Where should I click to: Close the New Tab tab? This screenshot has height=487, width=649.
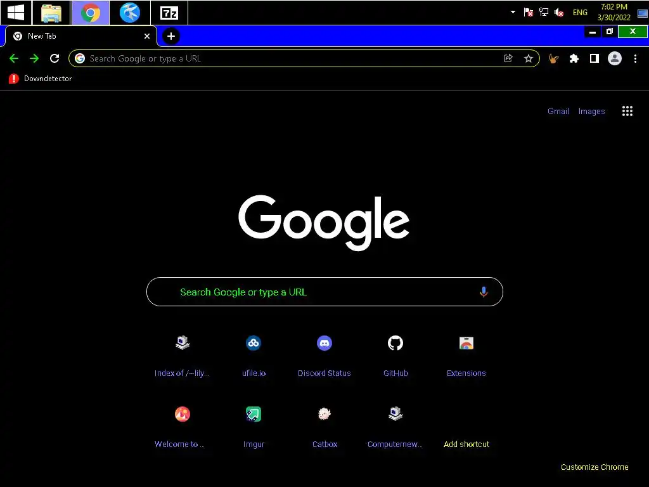click(x=147, y=36)
